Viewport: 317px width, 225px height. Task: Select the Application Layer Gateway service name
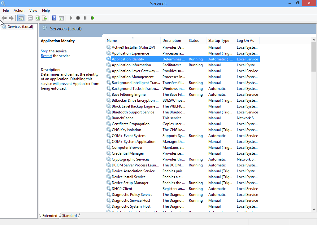point(135,71)
